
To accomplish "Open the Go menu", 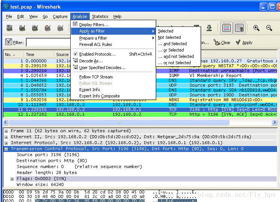I will click(x=45, y=16).
